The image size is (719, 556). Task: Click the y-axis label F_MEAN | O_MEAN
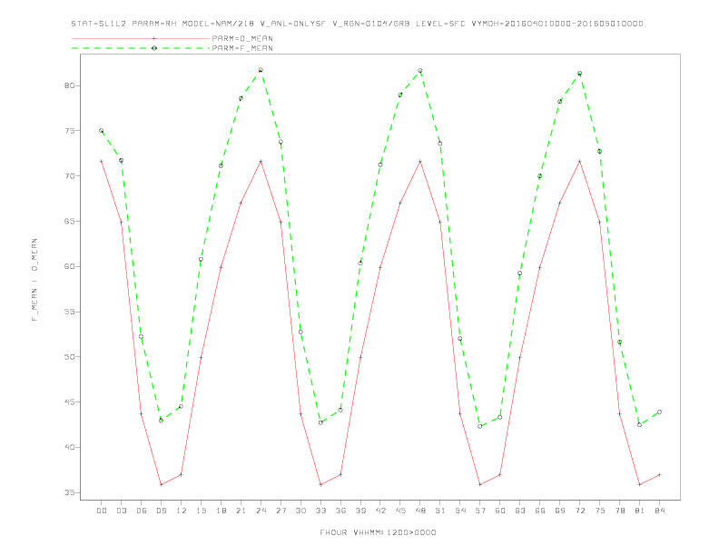point(34,280)
